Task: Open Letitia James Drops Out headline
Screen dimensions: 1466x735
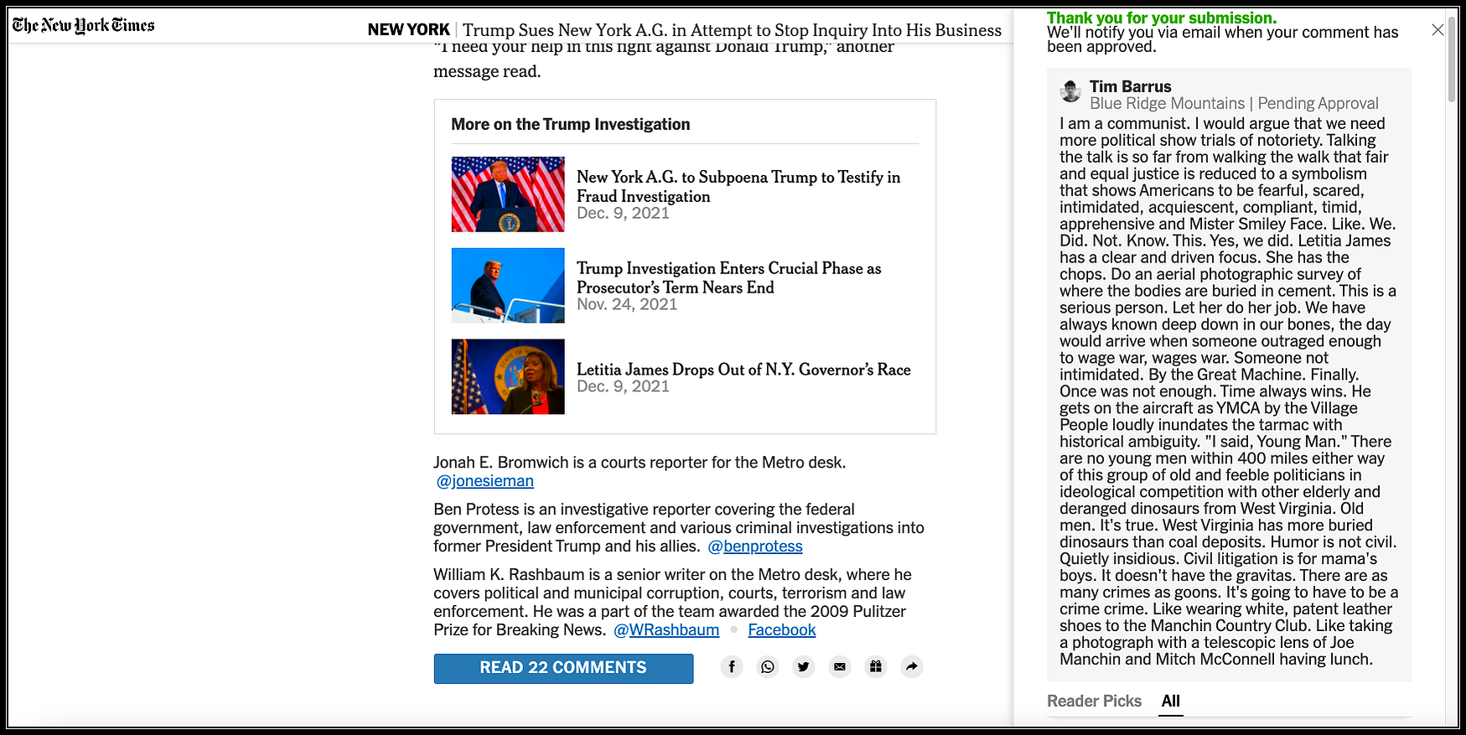Action: [x=743, y=370]
